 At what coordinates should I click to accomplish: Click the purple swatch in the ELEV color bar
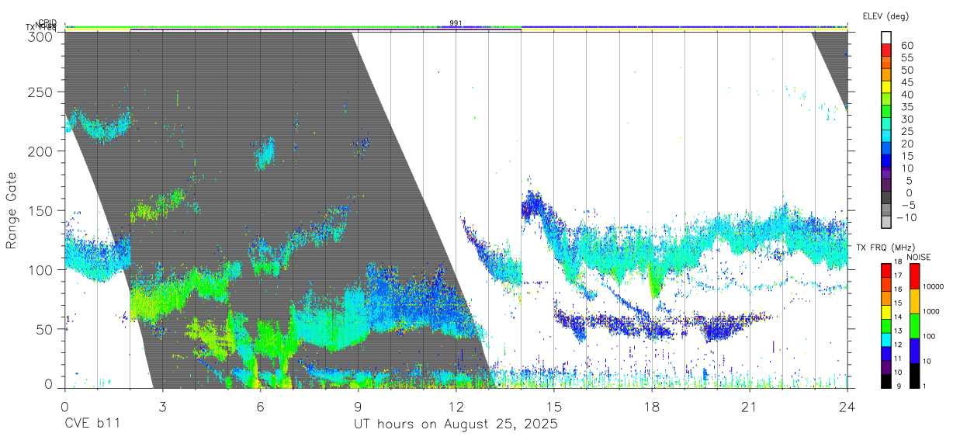[x=886, y=174]
